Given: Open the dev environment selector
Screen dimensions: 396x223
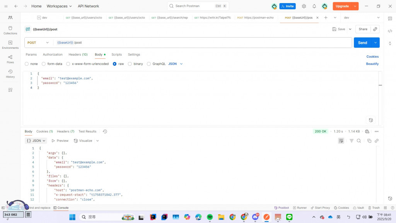Looking at the screenshot, I should 362,17.
